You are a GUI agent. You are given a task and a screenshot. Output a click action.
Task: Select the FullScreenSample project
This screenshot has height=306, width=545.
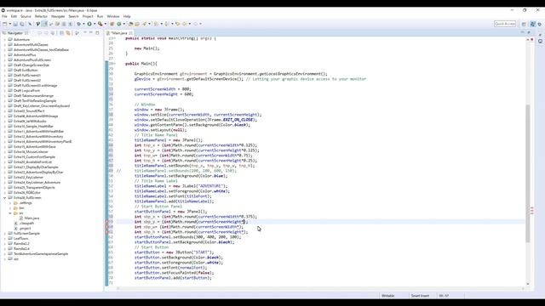point(26,234)
